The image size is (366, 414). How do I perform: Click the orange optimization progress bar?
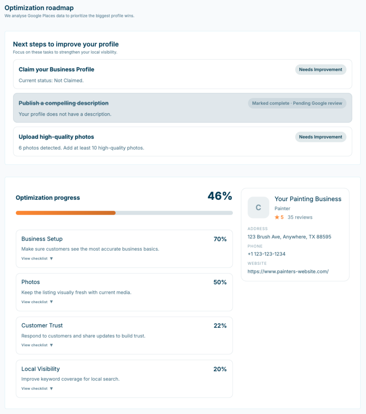pos(66,213)
